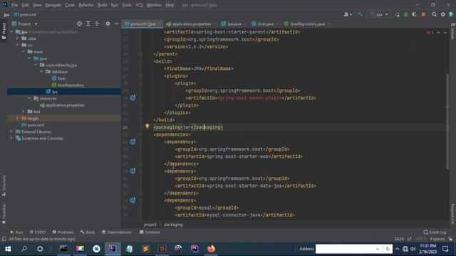This screenshot has height=256, width=456.
Task: Open the Event Log
Action: pyautogui.click(x=435, y=232)
